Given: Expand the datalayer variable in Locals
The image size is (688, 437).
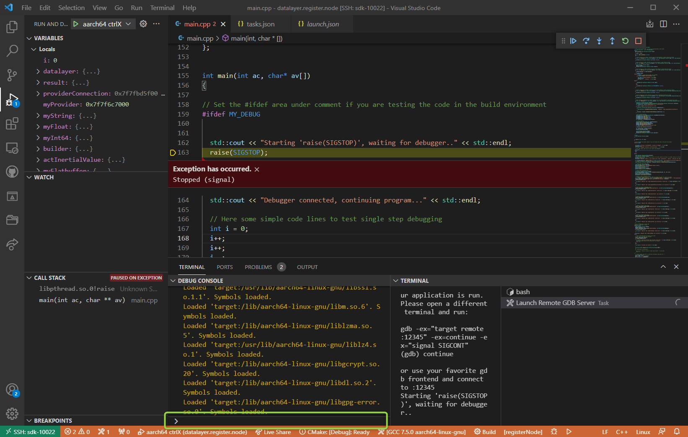Looking at the screenshot, I should [37, 71].
